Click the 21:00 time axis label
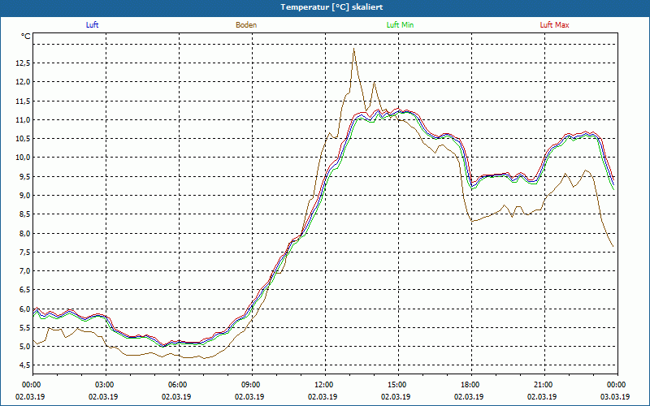This screenshot has height=406, width=650. coord(544,385)
